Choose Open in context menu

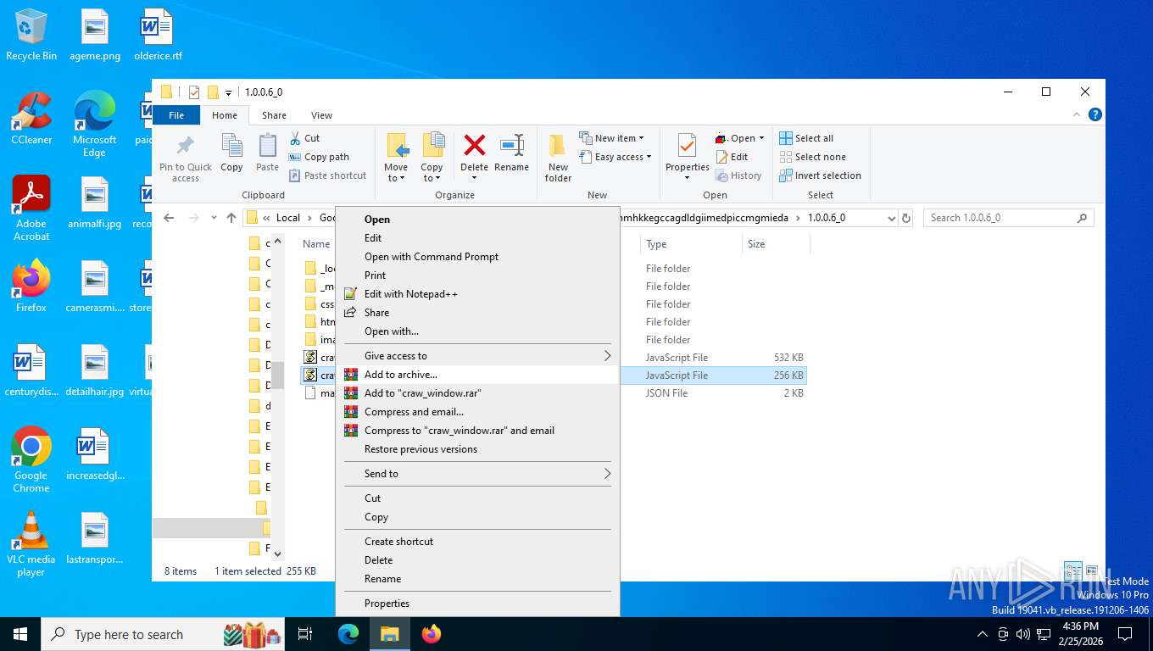478,220
